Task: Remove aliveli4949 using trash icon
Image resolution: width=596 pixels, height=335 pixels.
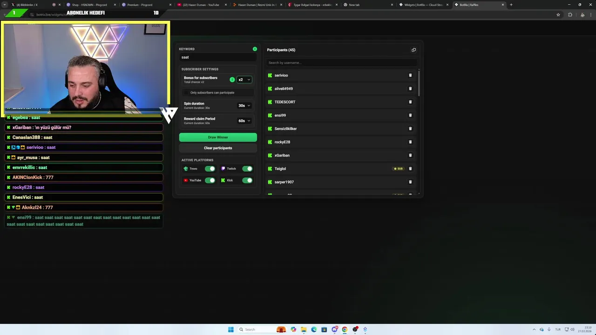Action: pyautogui.click(x=410, y=88)
